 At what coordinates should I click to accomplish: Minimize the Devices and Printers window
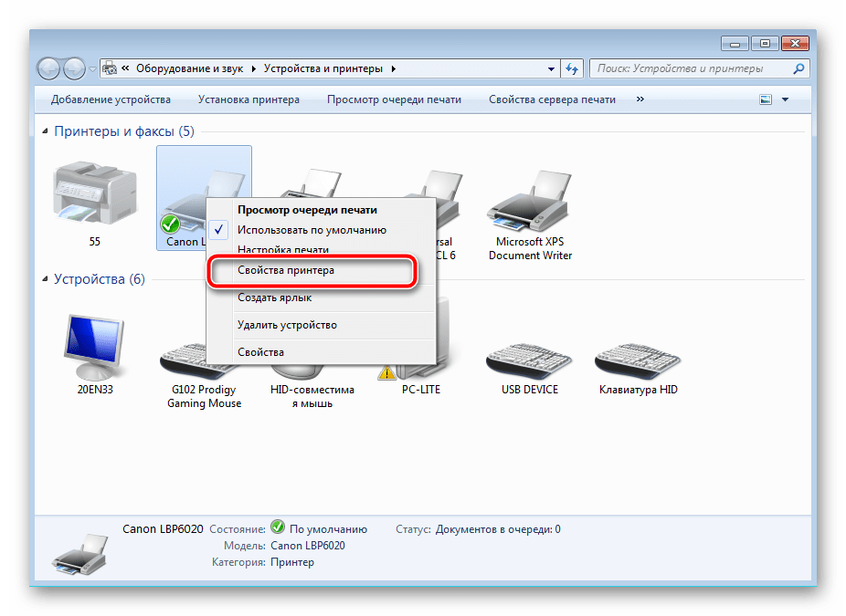click(x=735, y=44)
